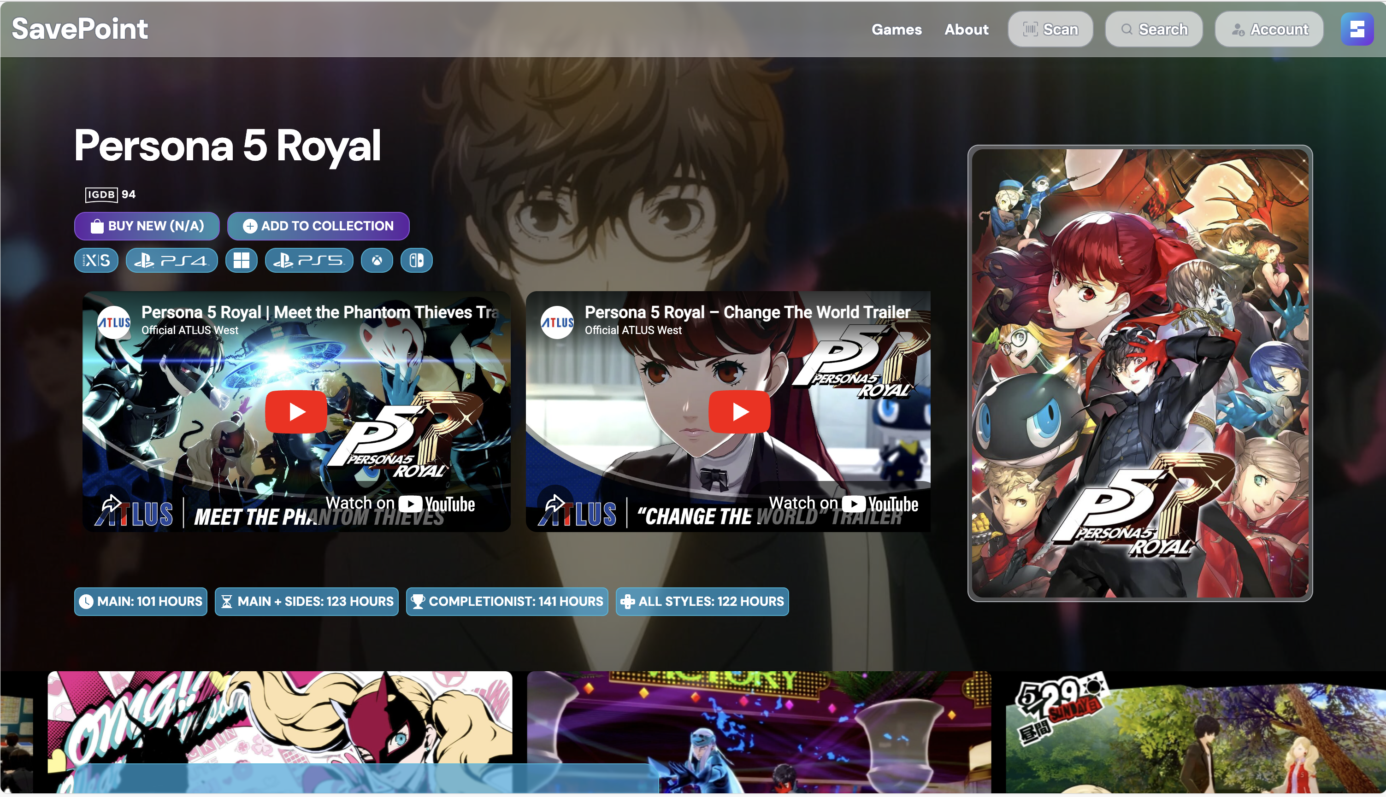This screenshot has height=797, width=1386.
Task: Open the Persona 5 Royal cover art
Action: tap(1140, 373)
